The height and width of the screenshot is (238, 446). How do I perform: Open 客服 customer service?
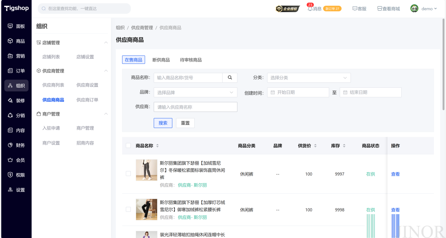point(359,9)
